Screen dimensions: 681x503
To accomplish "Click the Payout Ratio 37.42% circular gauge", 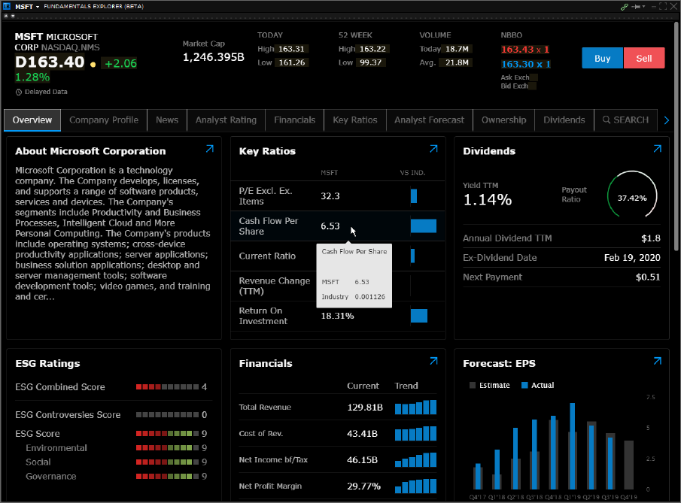I will tap(632, 196).
